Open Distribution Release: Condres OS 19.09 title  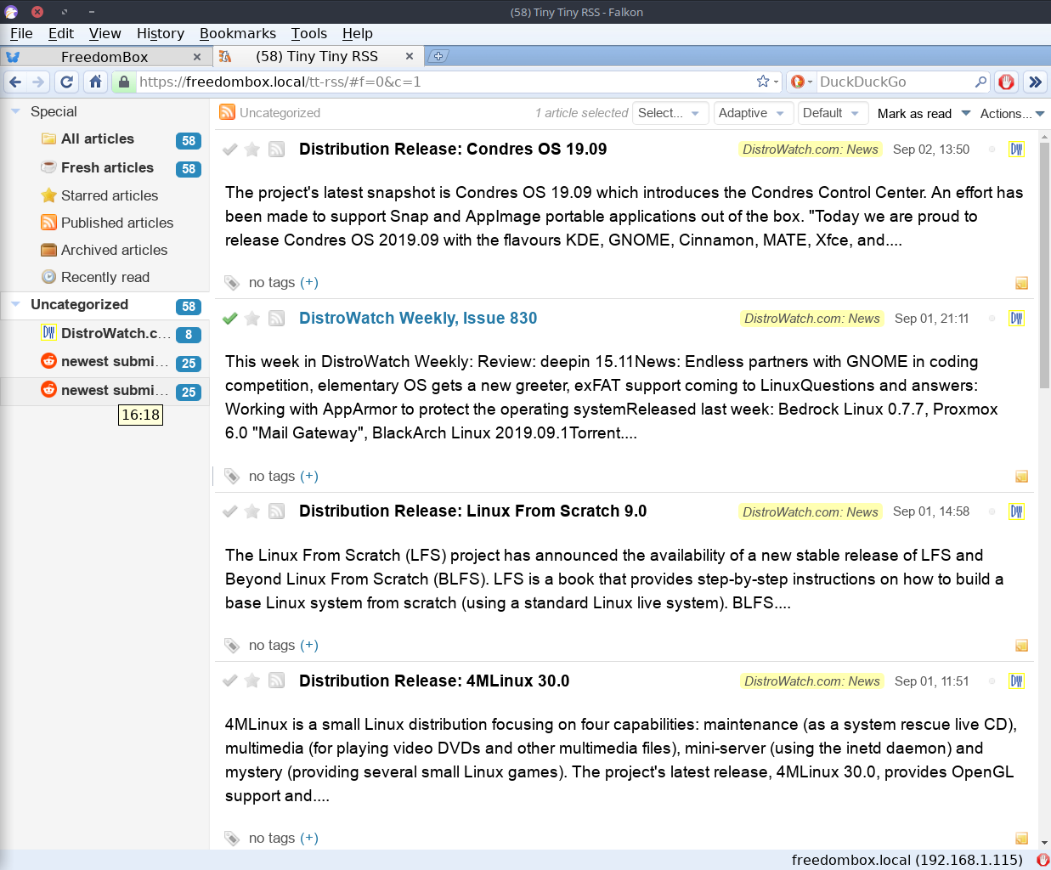pos(453,149)
